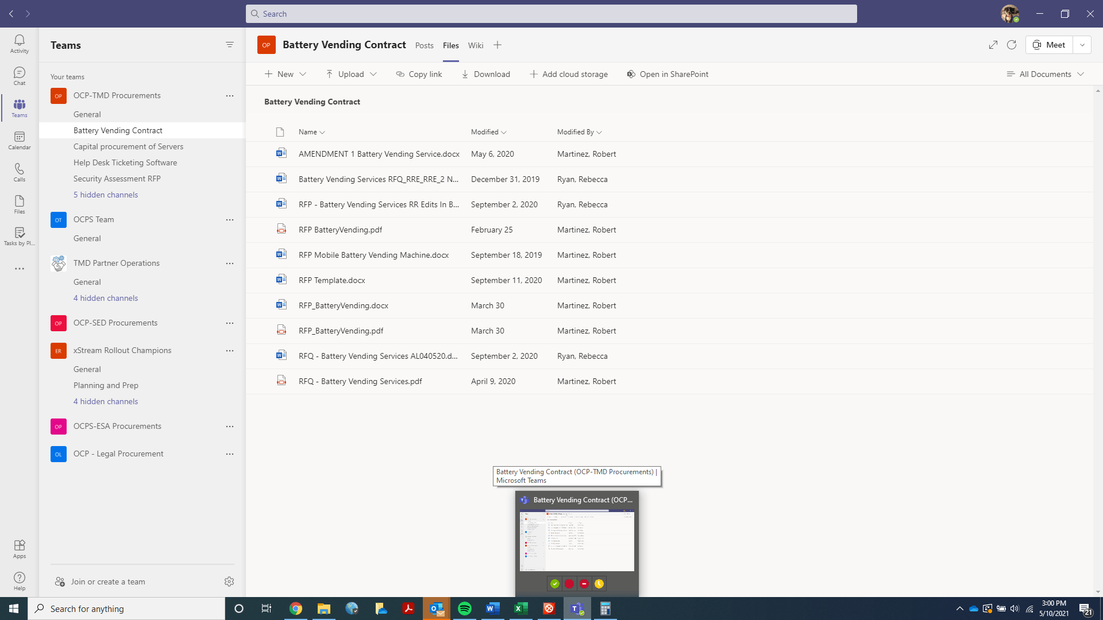Open manage teams settings gear
The width and height of the screenshot is (1103, 620).
(x=229, y=582)
